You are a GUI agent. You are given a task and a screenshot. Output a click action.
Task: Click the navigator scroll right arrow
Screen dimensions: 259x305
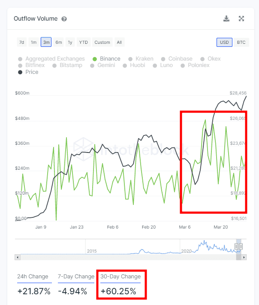[x=244, y=257]
